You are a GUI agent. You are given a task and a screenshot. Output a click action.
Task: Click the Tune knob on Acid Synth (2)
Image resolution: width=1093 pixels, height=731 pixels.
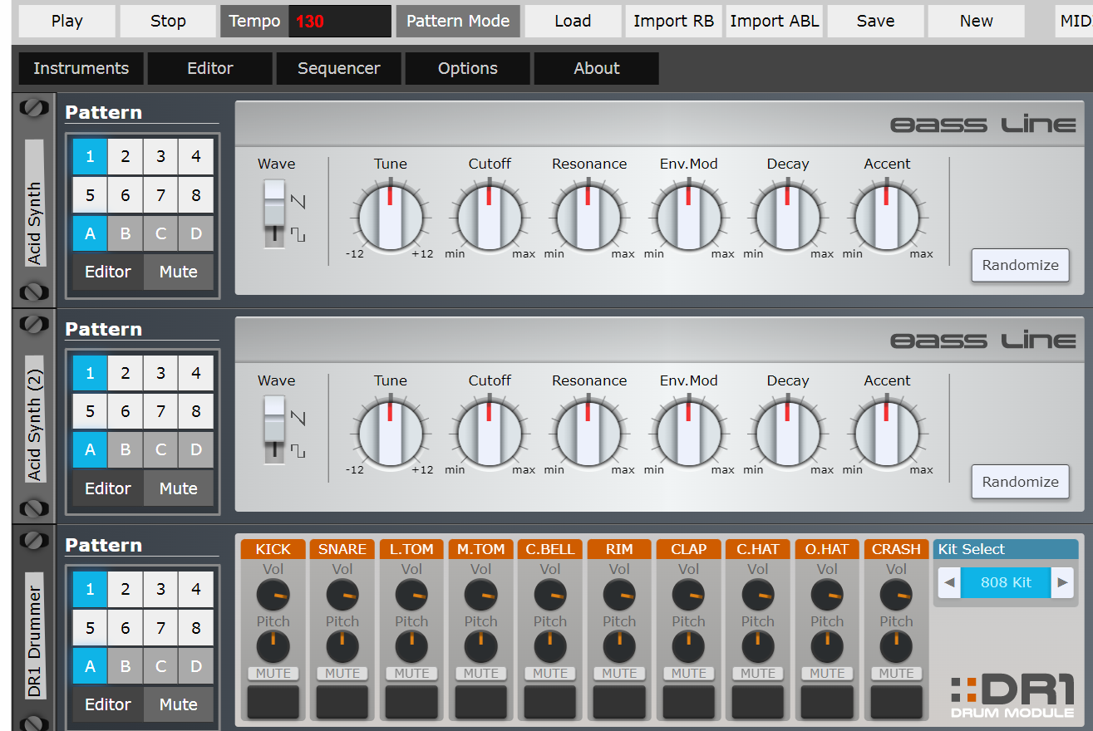point(390,433)
